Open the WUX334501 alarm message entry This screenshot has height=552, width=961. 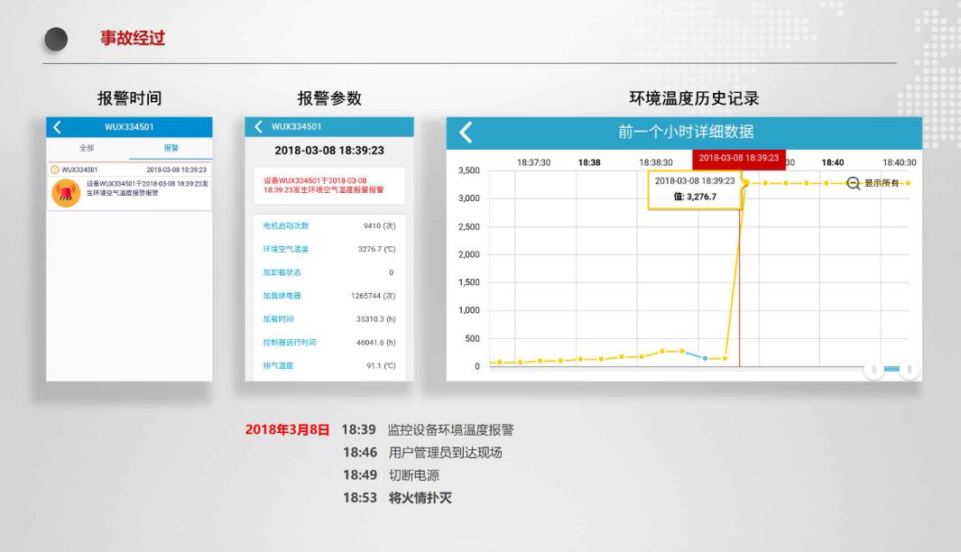130,187
